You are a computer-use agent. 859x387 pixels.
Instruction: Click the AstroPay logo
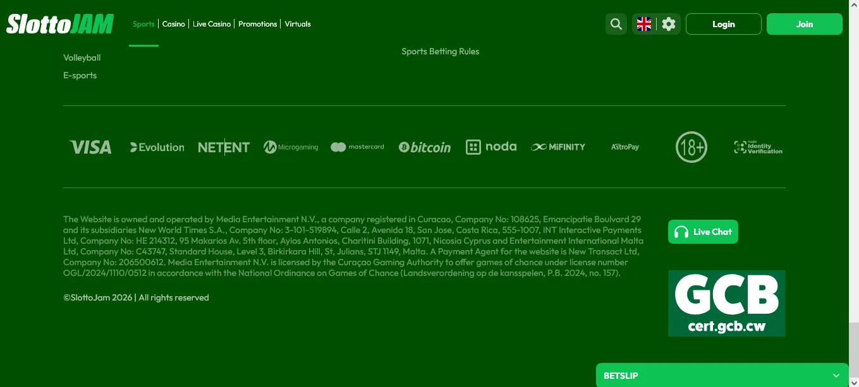coord(625,147)
